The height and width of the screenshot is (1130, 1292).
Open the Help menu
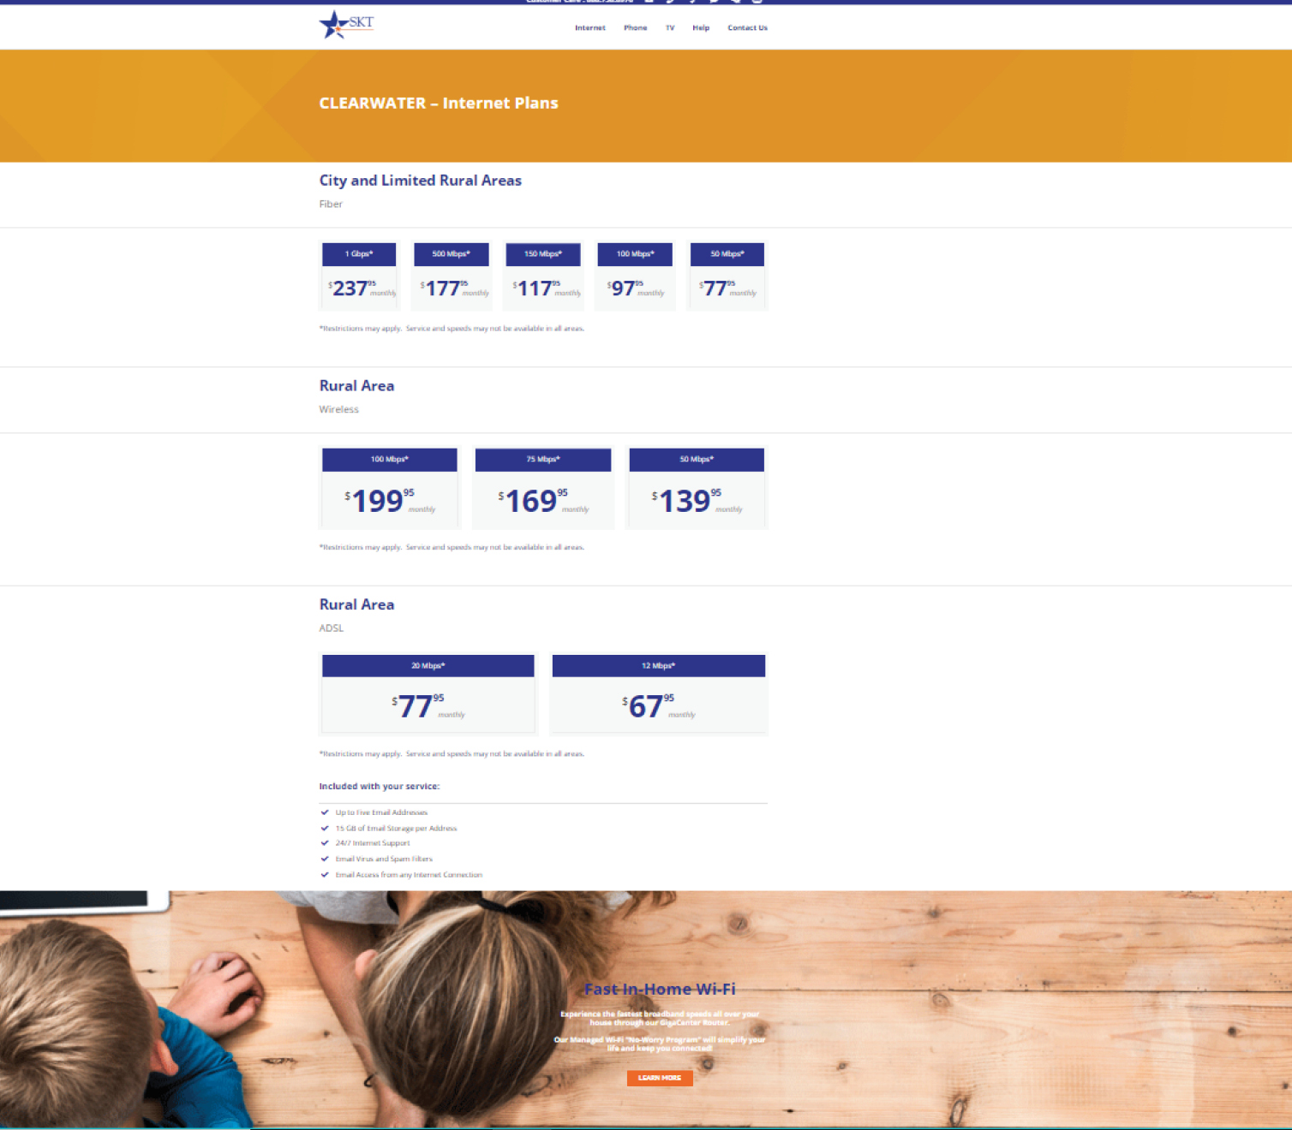click(701, 28)
